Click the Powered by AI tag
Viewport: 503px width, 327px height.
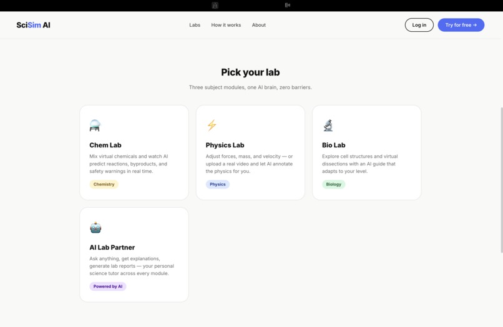pyautogui.click(x=108, y=286)
